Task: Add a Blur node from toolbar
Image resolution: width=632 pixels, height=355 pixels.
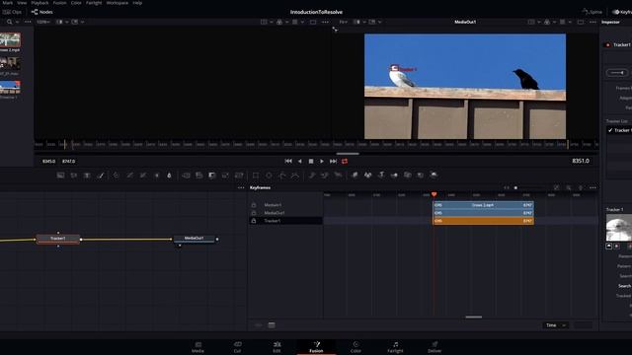Action: click(169, 176)
